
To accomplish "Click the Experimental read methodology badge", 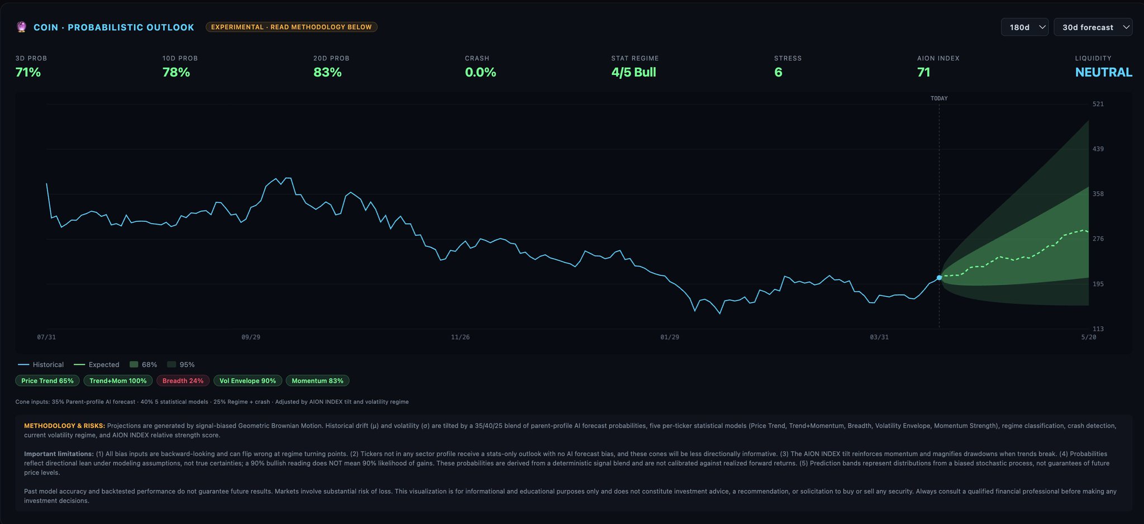I will [x=291, y=27].
